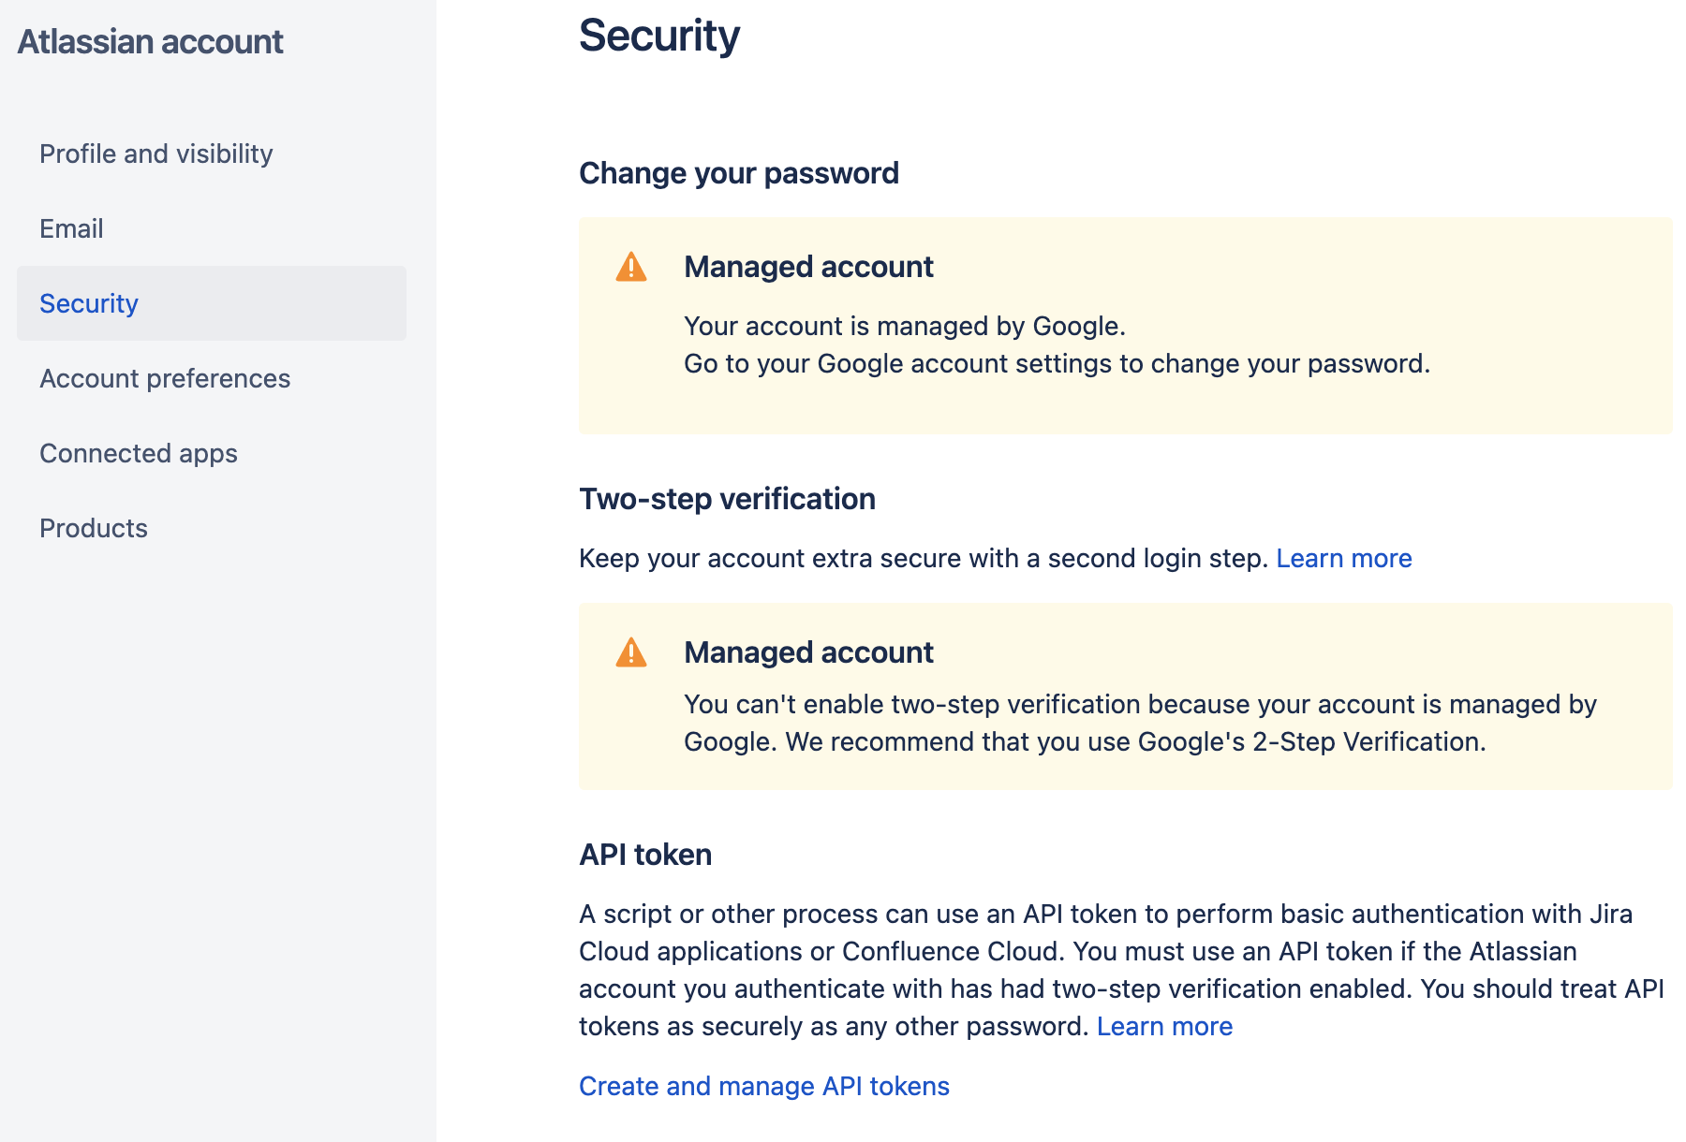Screen dimensions: 1686x1142
Task: Open Create and manage API tokens
Action: (x=763, y=1086)
